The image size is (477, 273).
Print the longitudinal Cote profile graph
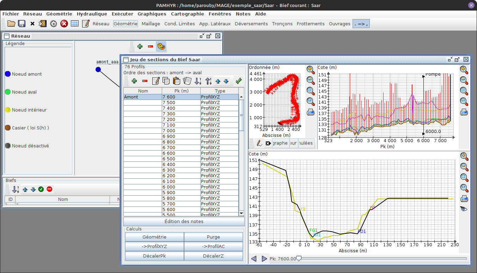(x=464, y=112)
